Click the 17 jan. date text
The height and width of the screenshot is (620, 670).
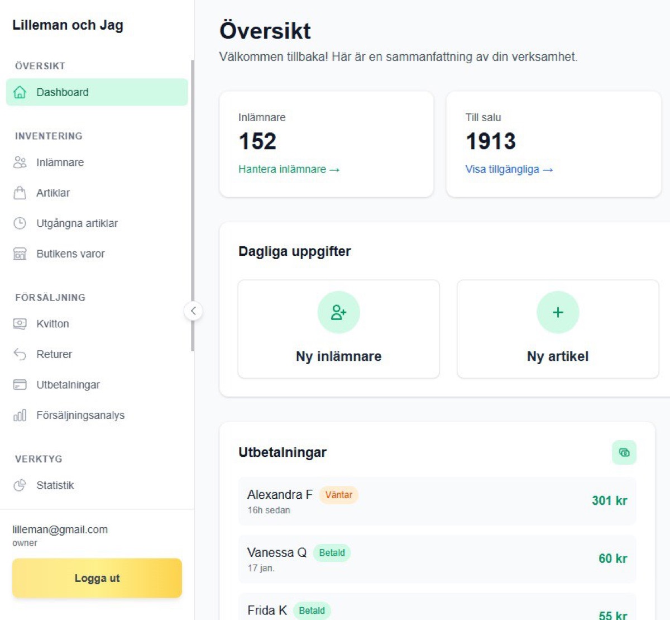261,568
